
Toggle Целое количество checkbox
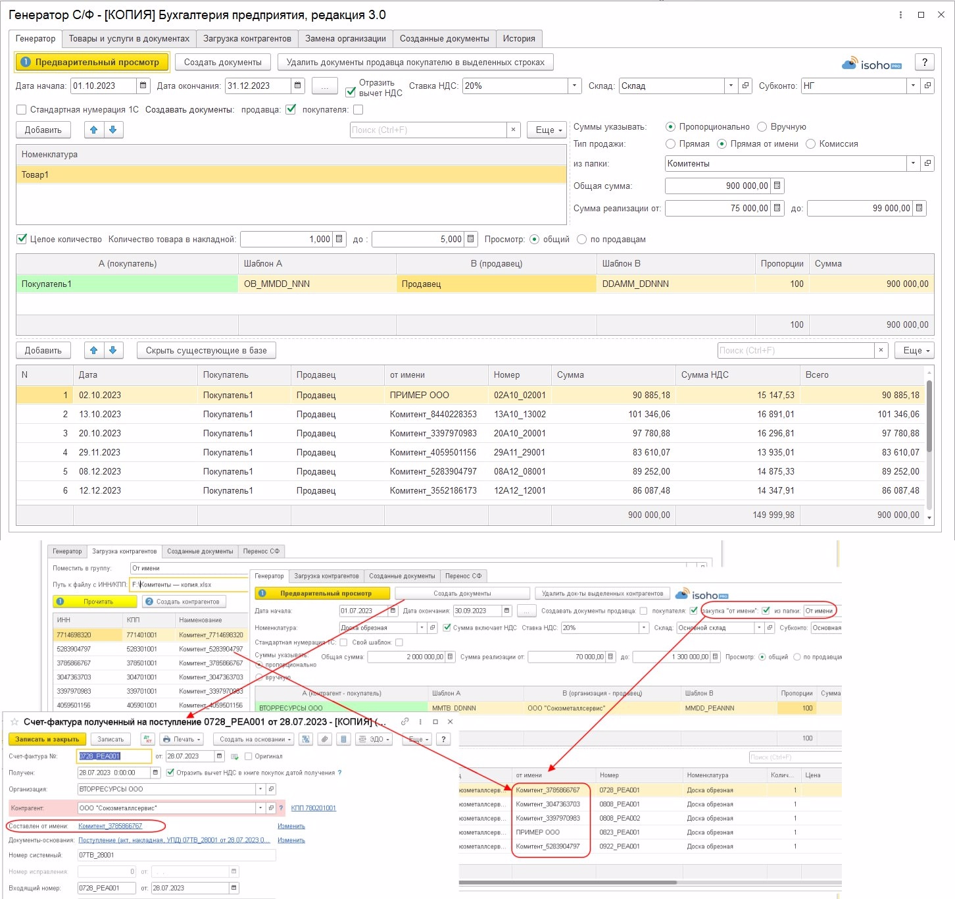22,239
